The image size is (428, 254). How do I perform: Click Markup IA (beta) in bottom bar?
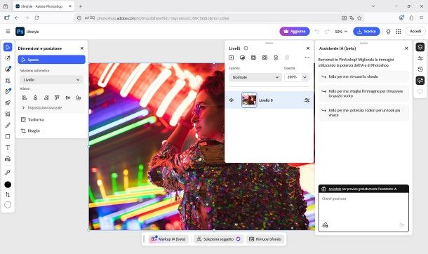[x=168, y=239]
